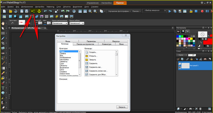Click the Open folder toolbar icon
The image size is (213, 113).
click(10, 11)
